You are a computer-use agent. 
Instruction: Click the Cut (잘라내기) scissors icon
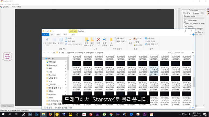(66, 38)
